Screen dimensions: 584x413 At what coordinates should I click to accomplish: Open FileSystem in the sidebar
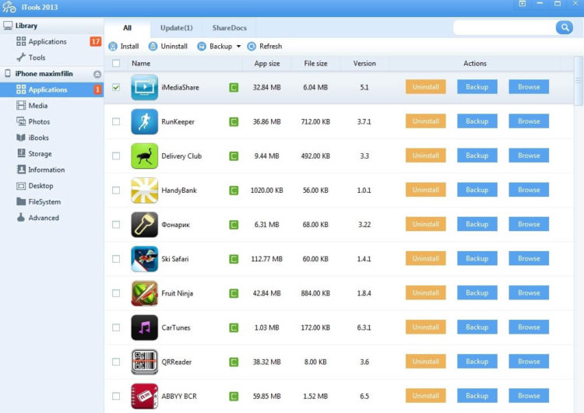(x=51, y=201)
